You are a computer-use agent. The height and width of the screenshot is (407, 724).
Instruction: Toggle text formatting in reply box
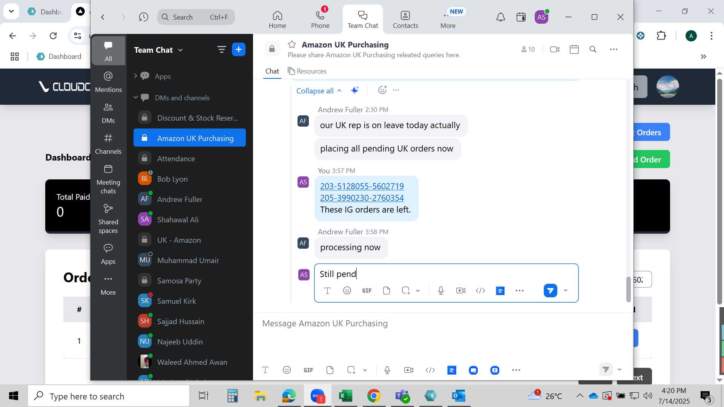point(327,291)
